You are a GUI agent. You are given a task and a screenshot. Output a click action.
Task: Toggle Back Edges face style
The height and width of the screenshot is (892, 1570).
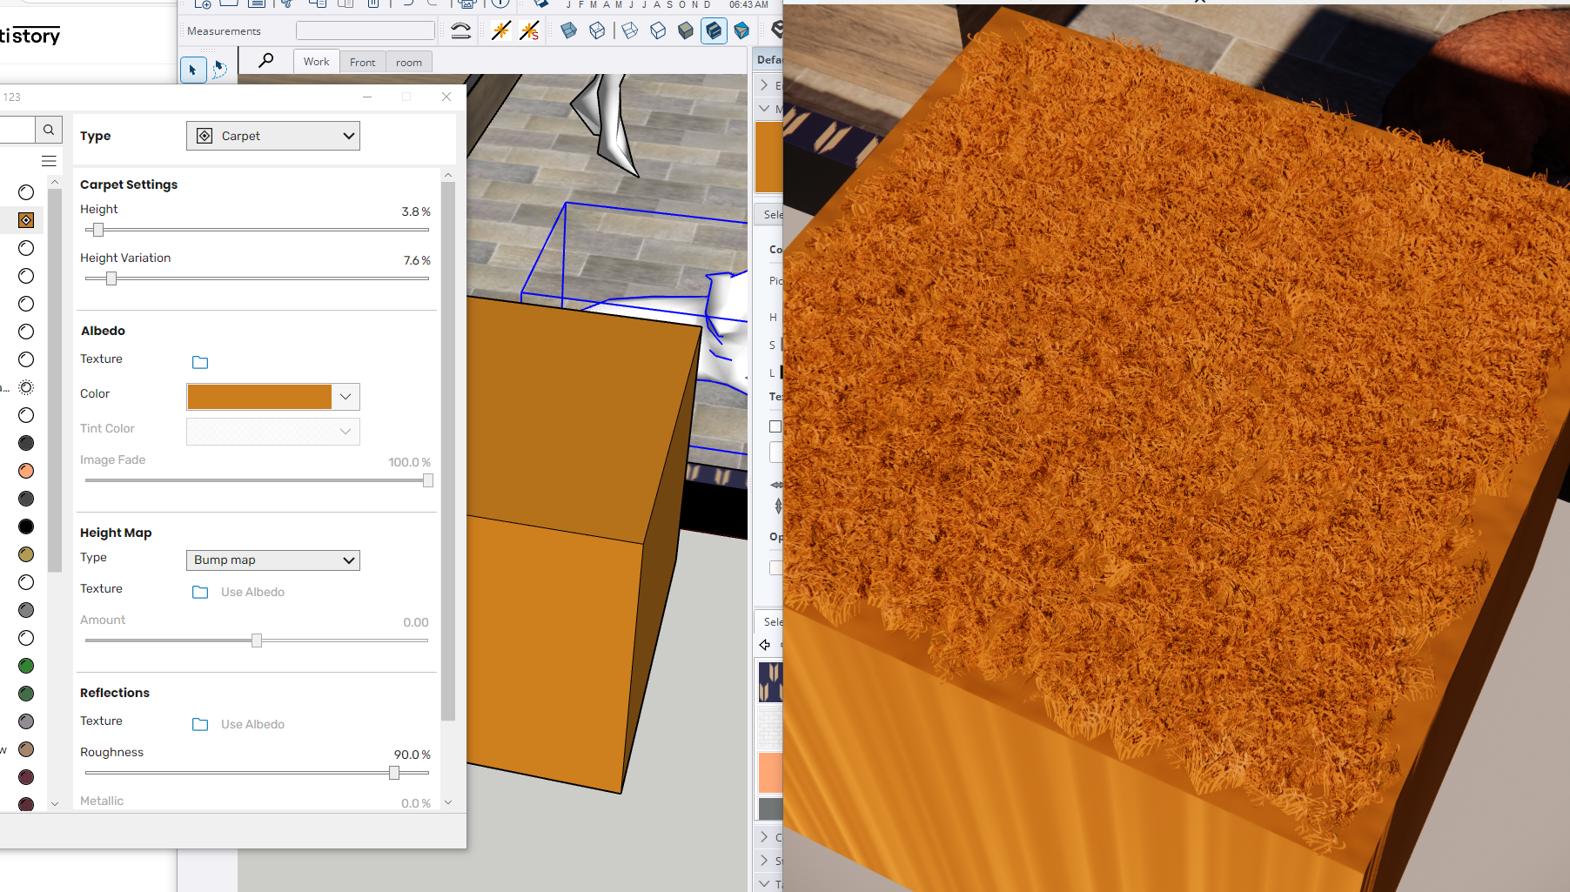pyautogui.click(x=597, y=30)
